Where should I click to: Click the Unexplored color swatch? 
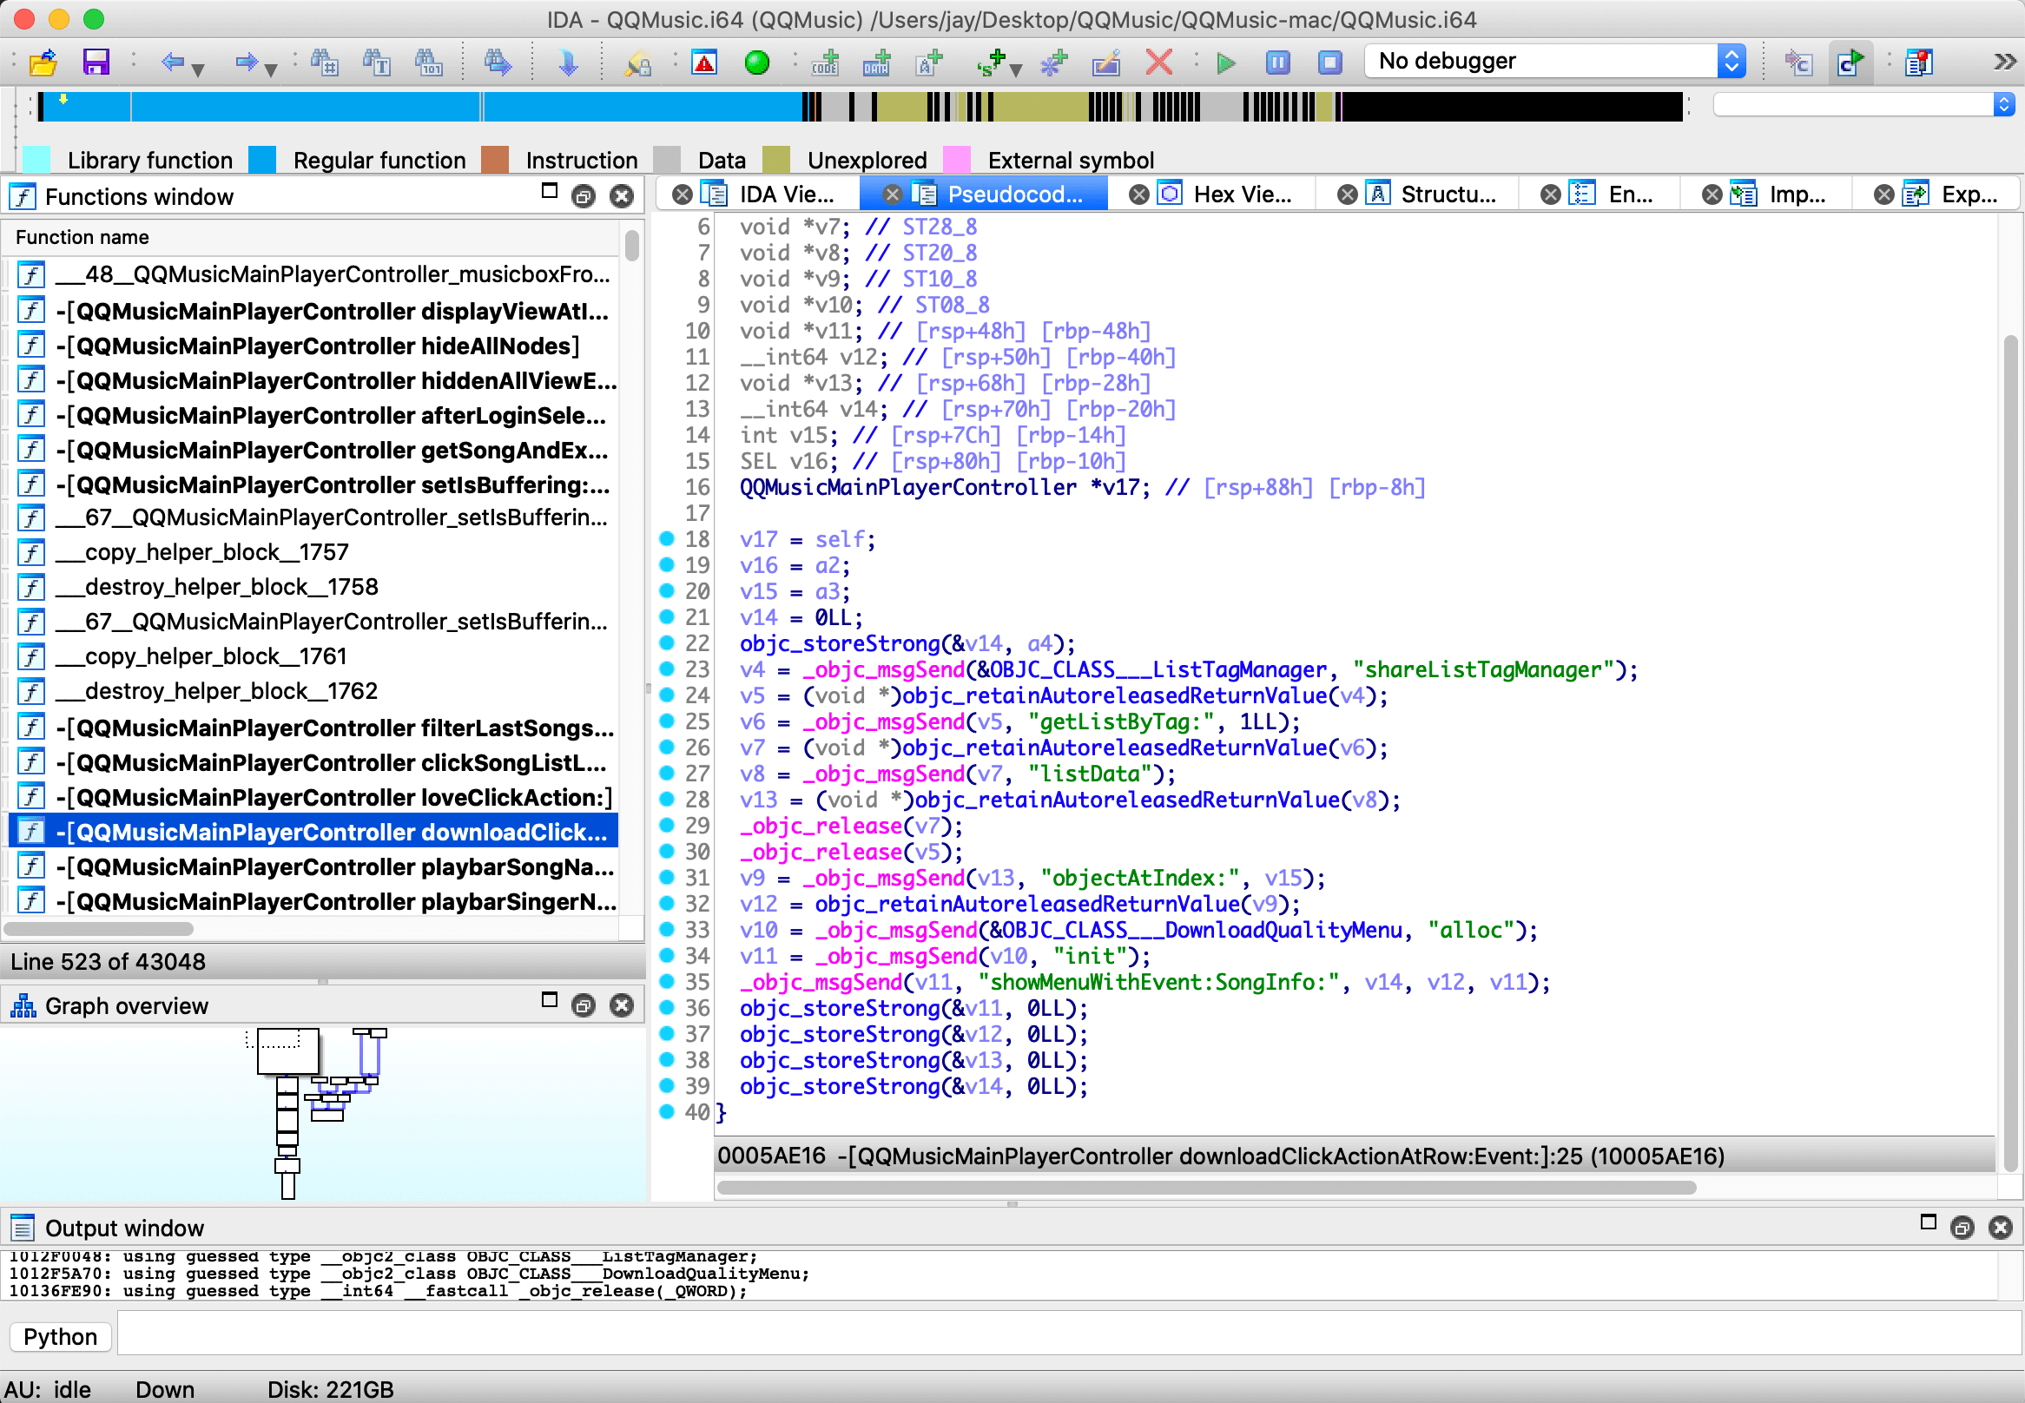(x=776, y=160)
